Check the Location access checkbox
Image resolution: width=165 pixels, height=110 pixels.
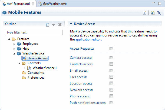[x=111, y=83]
